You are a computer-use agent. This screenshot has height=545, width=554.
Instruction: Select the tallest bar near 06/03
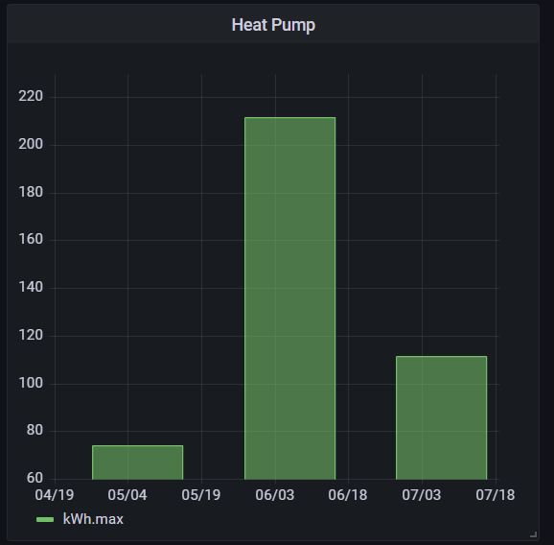[x=290, y=298]
